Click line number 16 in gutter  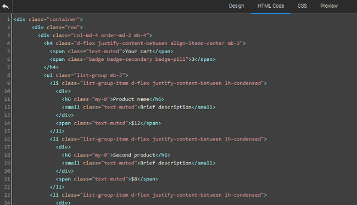click(7, 139)
